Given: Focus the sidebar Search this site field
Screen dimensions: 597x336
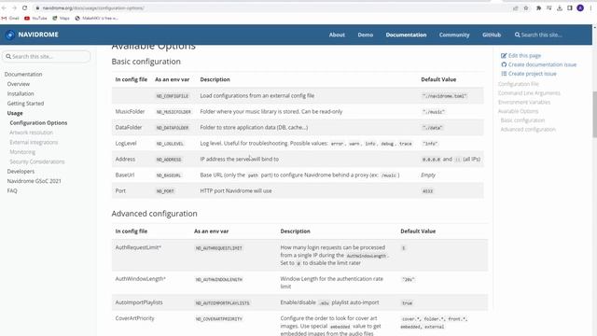Looking at the screenshot, I should (x=47, y=56).
